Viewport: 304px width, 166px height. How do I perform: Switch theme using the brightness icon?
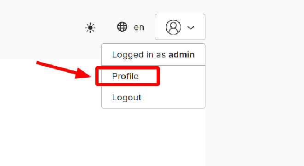tap(90, 28)
